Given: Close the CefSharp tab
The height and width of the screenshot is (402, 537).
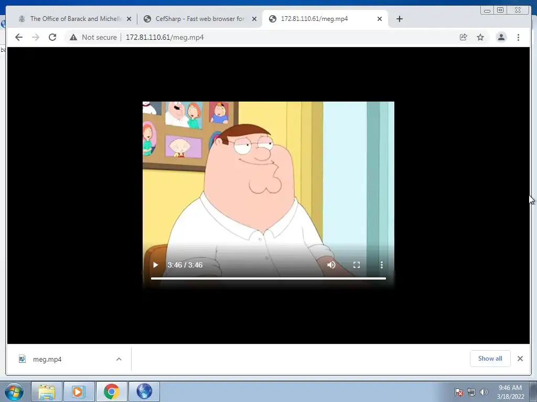Looking at the screenshot, I should pyautogui.click(x=254, y=19).
